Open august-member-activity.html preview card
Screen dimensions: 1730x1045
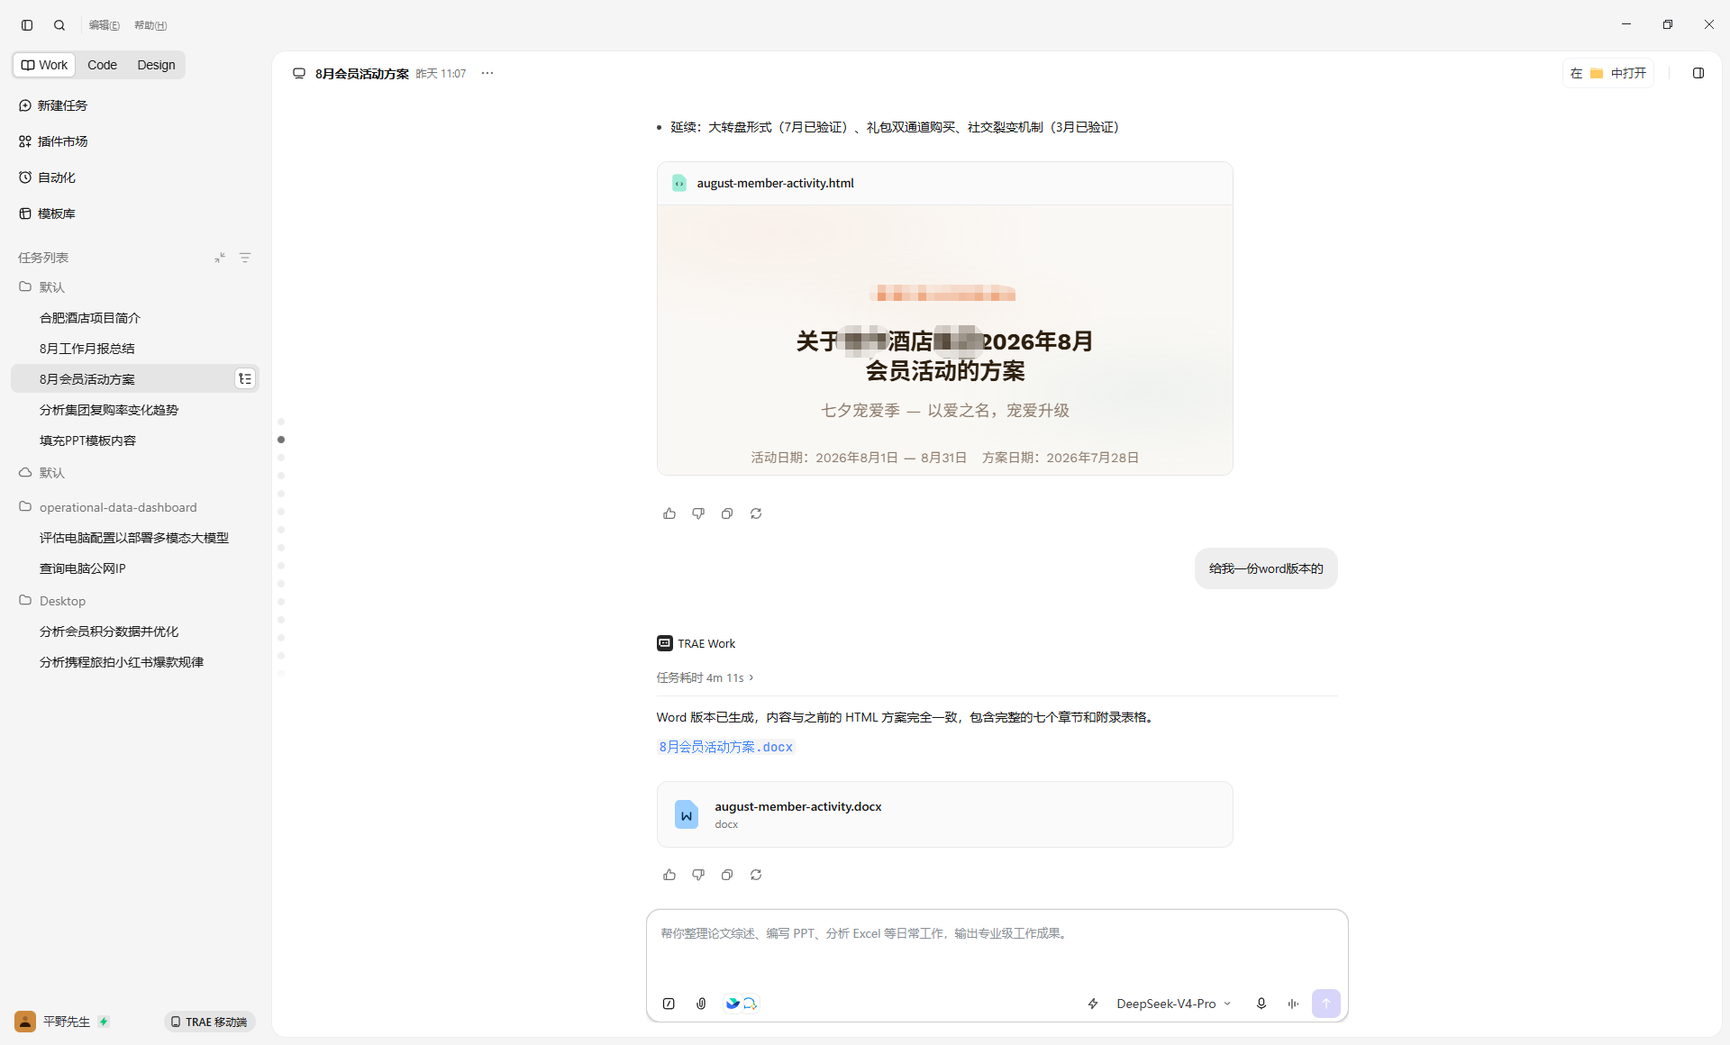point(944,318)
